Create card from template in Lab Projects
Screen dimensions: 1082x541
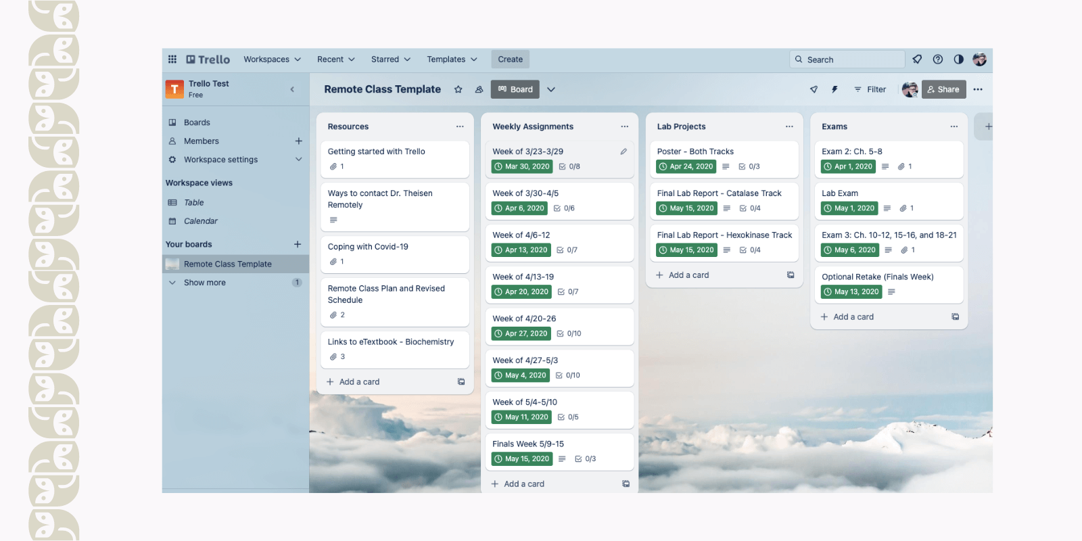click(x=791, y=275)
